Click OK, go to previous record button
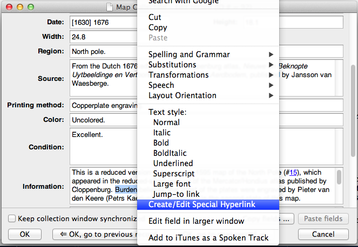Screen dimensions: 358x247 [x=95, y=234]
